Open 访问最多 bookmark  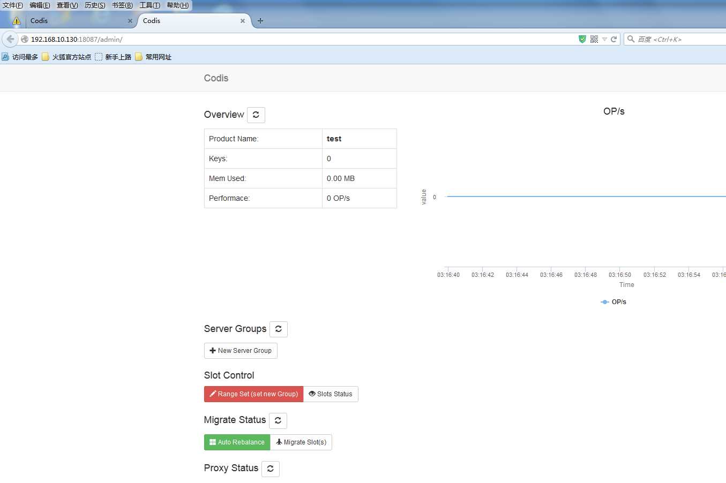20,57
